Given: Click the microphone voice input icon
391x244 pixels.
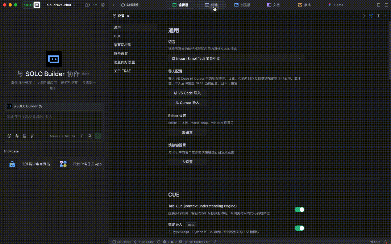Looking at the screenshot, I should pos(90,136).
